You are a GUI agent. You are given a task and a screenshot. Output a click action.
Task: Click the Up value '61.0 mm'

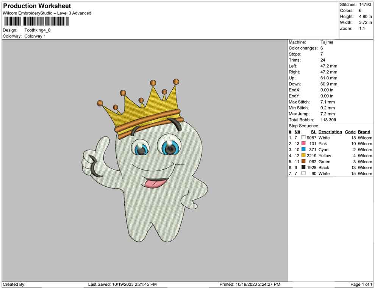point(329,78)
